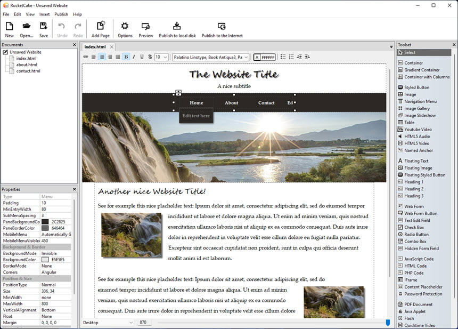Click the viewport width field showing 870
458x329 pixels.
pos(144,322)
